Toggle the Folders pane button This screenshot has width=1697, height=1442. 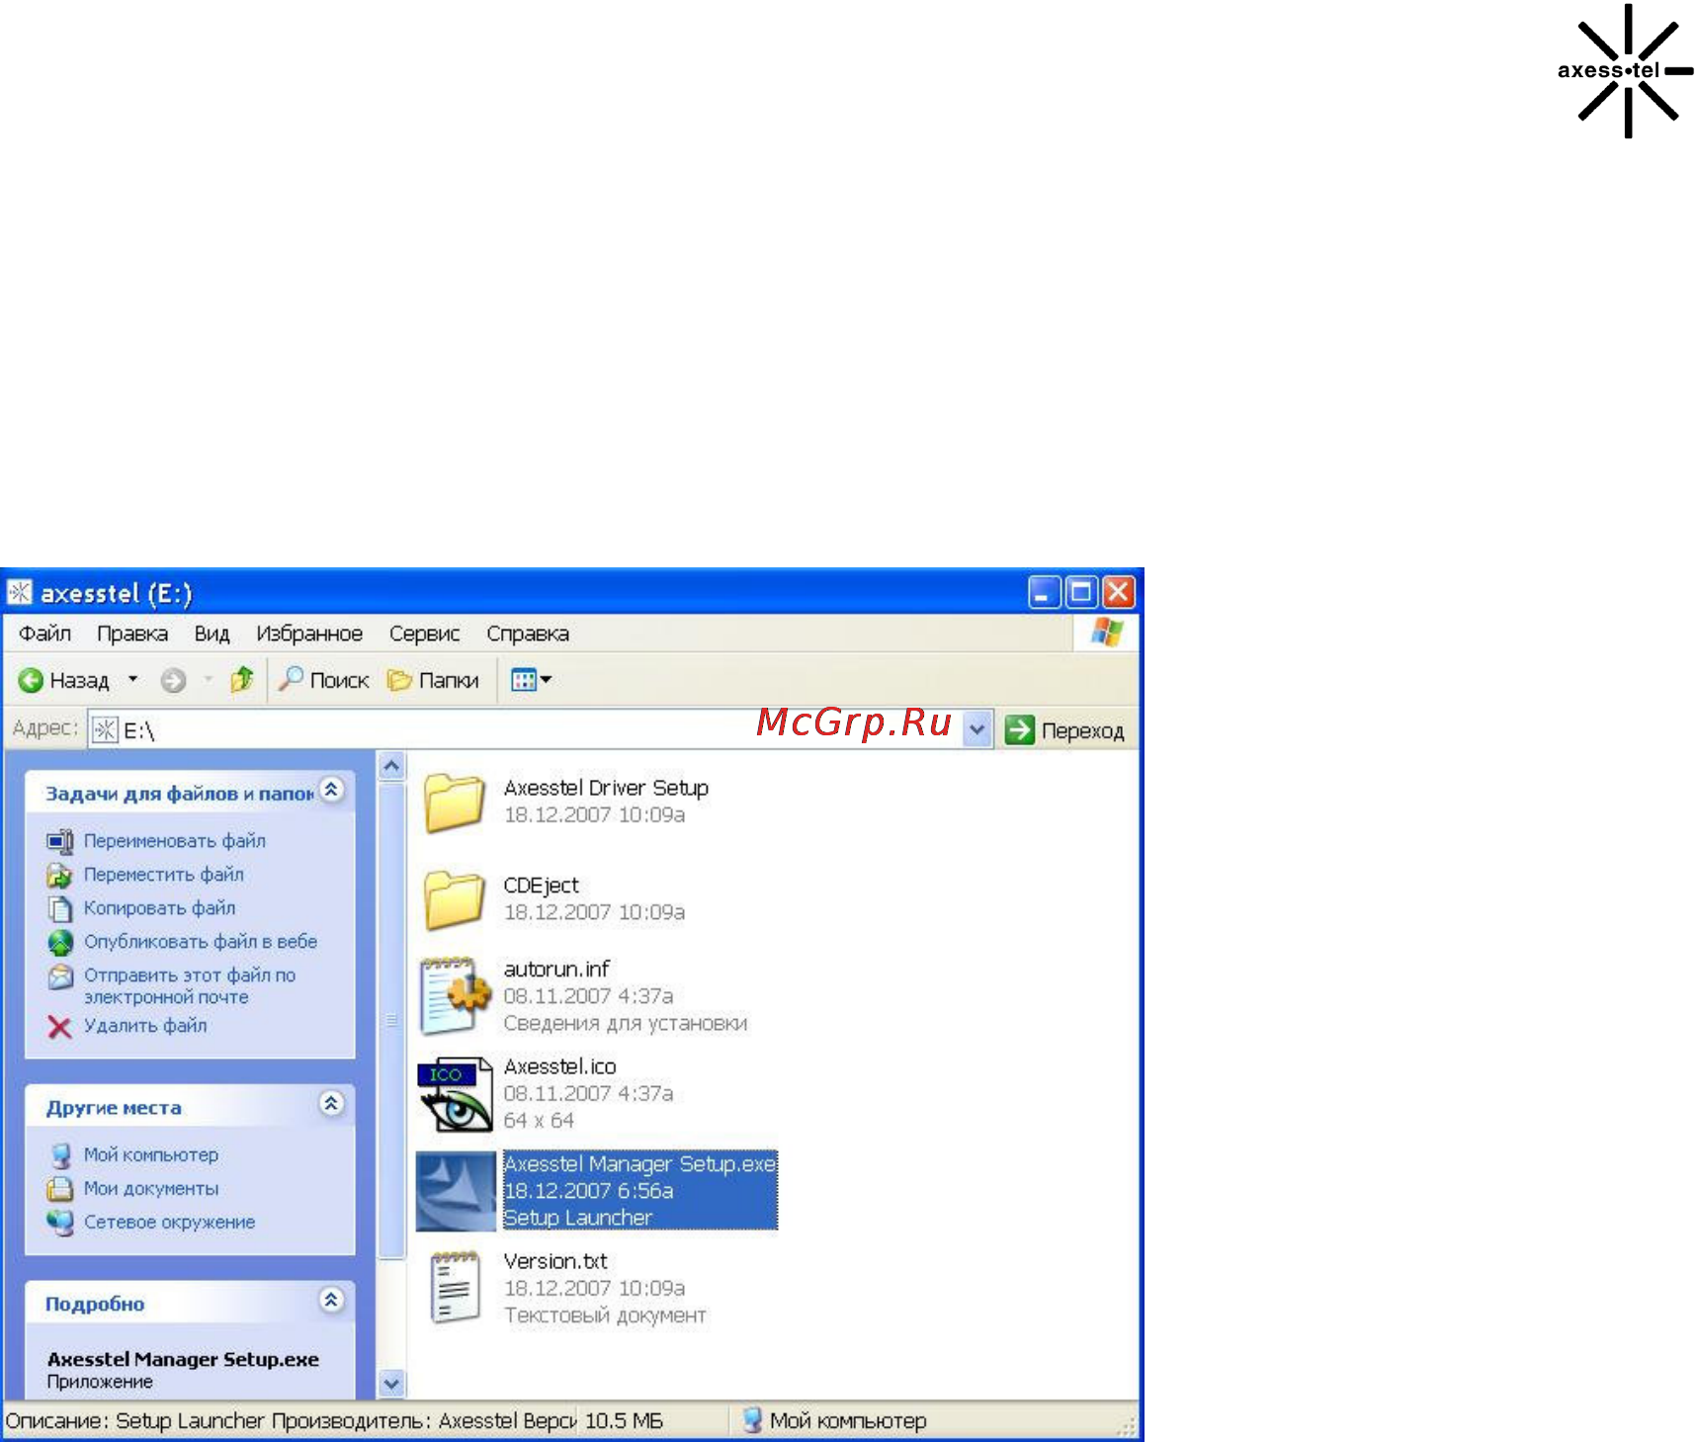coord(433,680)
